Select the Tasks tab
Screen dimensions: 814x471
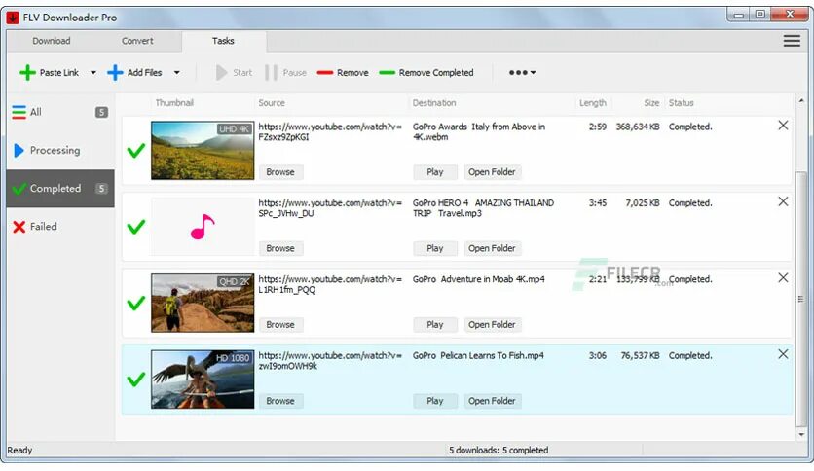pyautogui.click(x=223, y=41)
